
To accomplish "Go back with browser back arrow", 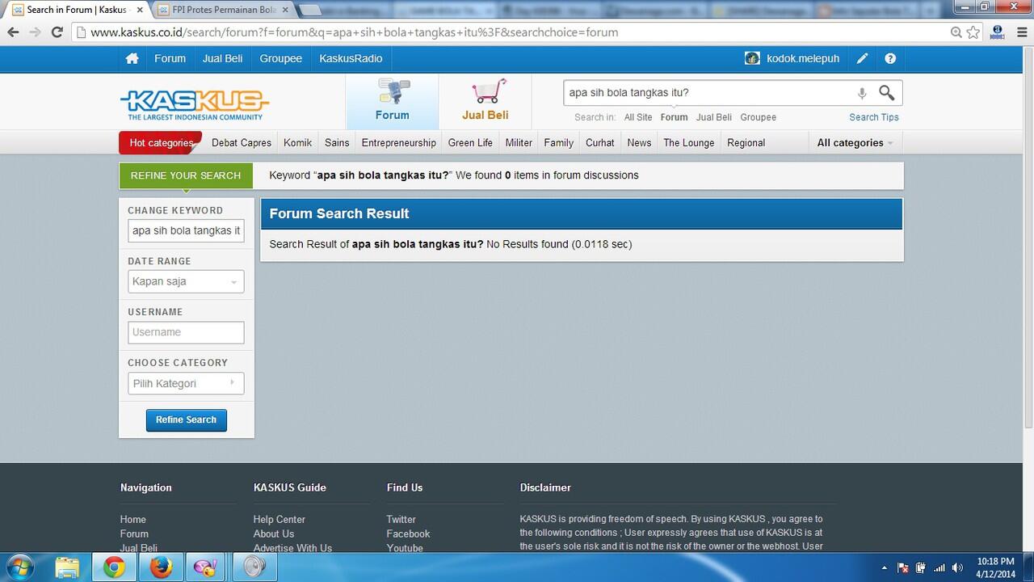I will (14, 32).
